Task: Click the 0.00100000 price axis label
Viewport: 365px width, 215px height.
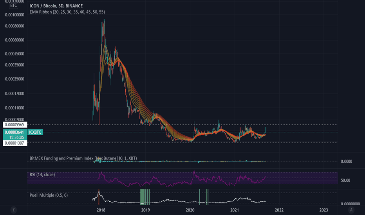Action: pyautogui.click(x=14, y=15)
